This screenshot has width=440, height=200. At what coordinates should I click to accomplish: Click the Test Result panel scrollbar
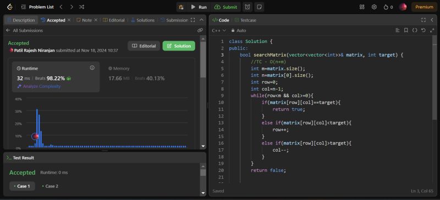203,173
